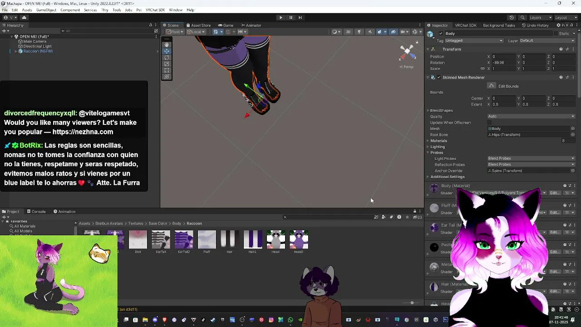581x327 pixels.
Task: Advance one frame with the step button
Action: [300, 17]
